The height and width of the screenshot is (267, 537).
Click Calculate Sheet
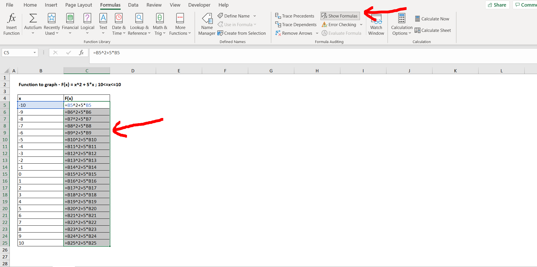coord(433,30)
